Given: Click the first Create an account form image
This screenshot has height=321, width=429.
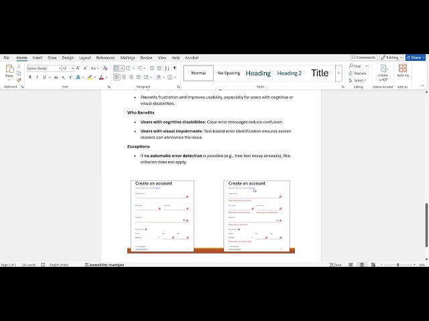Looking at the screenshot, I should coord(162,216).
